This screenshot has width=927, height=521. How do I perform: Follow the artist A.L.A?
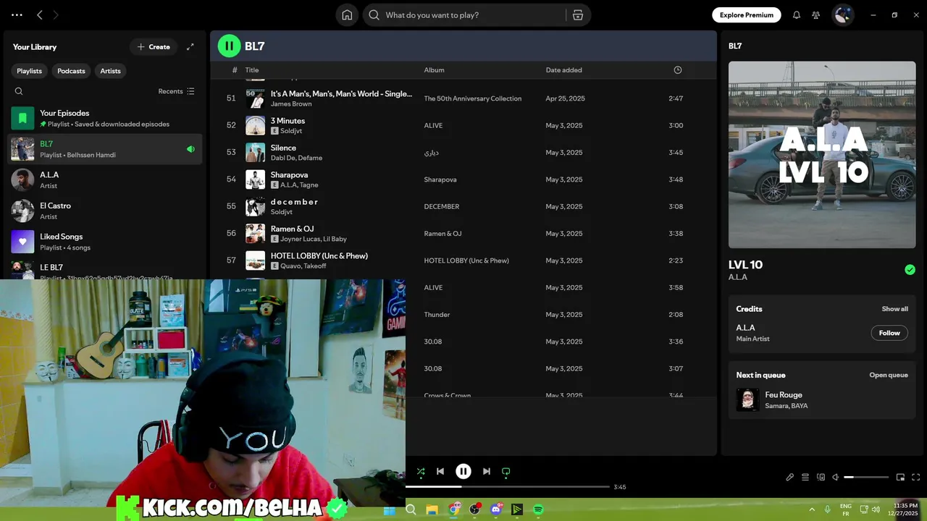[889, 333]
